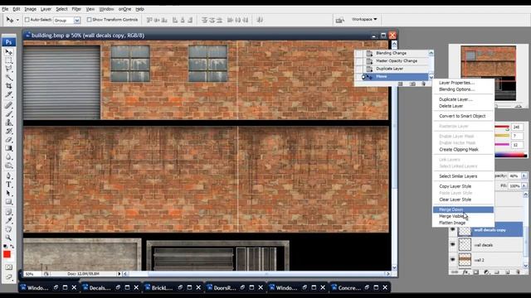Choose Create Clipping Mask
This screenshot has width=531, height=298.
(463, 149)
